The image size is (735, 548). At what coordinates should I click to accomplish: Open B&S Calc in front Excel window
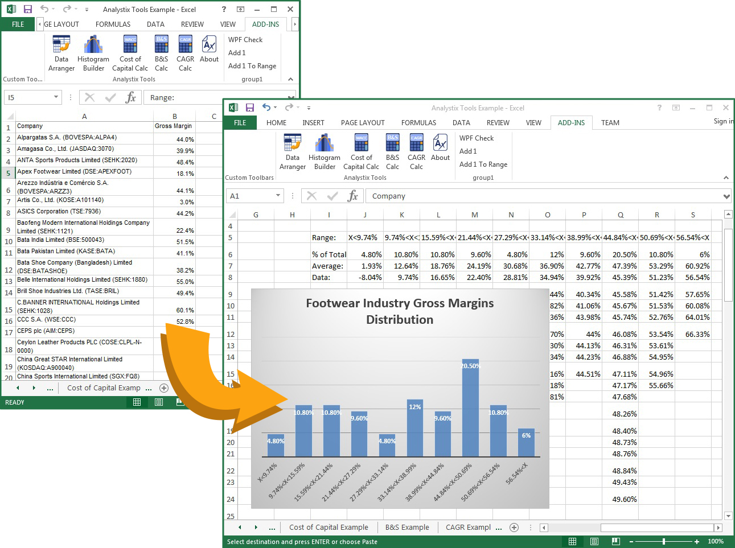(x=392, y=152)
